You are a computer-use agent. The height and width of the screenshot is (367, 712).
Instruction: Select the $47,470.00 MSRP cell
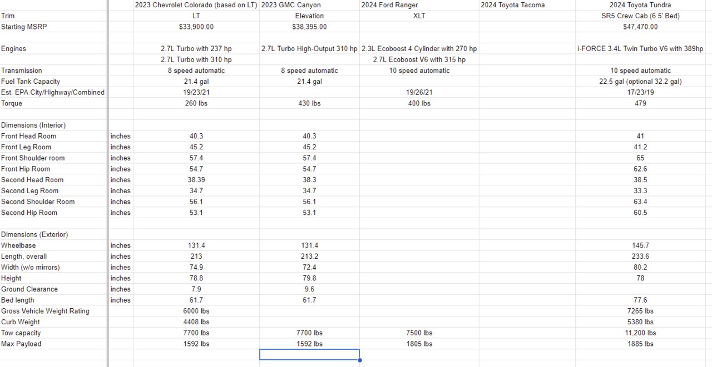click(x=640, y=27)
